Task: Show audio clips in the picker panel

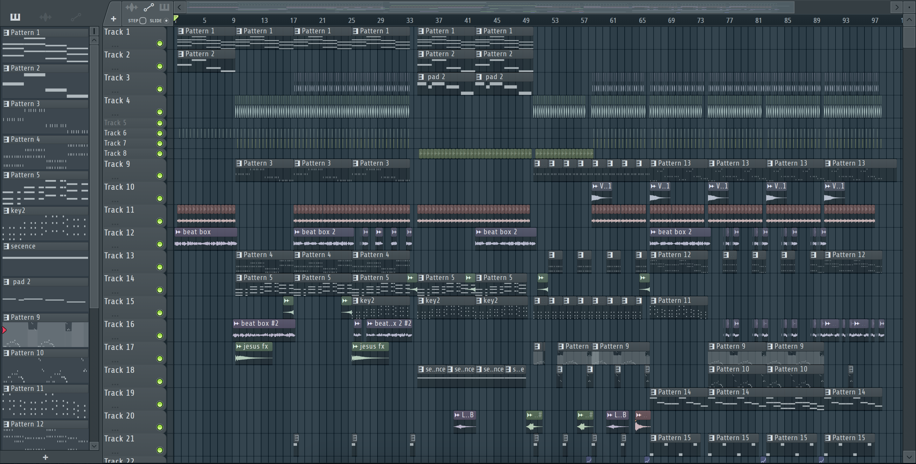Action: [45, 17]
